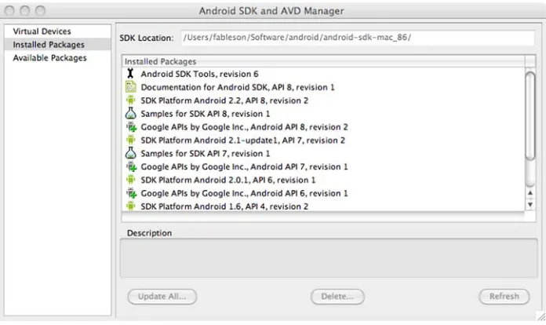Click the Description text area
The image size is (546, 325).
[x=329, y=257]
